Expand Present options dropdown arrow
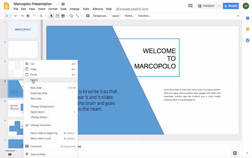 click(x=219, y=6)
